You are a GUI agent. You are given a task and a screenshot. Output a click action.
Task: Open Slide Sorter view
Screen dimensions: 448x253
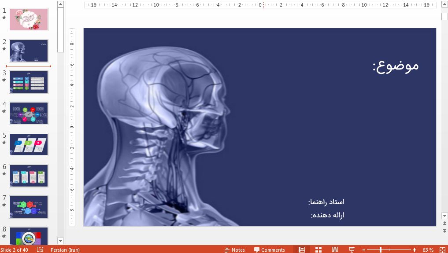[318, 249]
